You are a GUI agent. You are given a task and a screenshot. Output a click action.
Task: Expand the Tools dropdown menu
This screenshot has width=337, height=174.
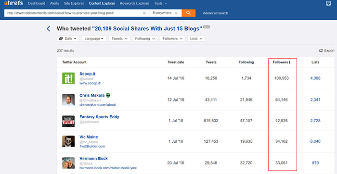160,3
